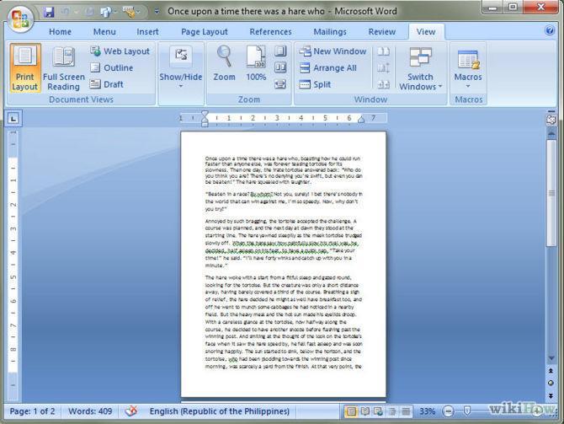Open word count from Words: 409

[x=90, y=411]
